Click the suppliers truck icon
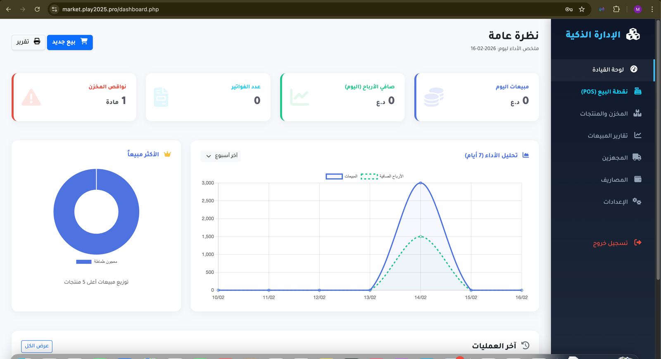The width and height of the screenshot is (661, 359). tap(637, 157)
